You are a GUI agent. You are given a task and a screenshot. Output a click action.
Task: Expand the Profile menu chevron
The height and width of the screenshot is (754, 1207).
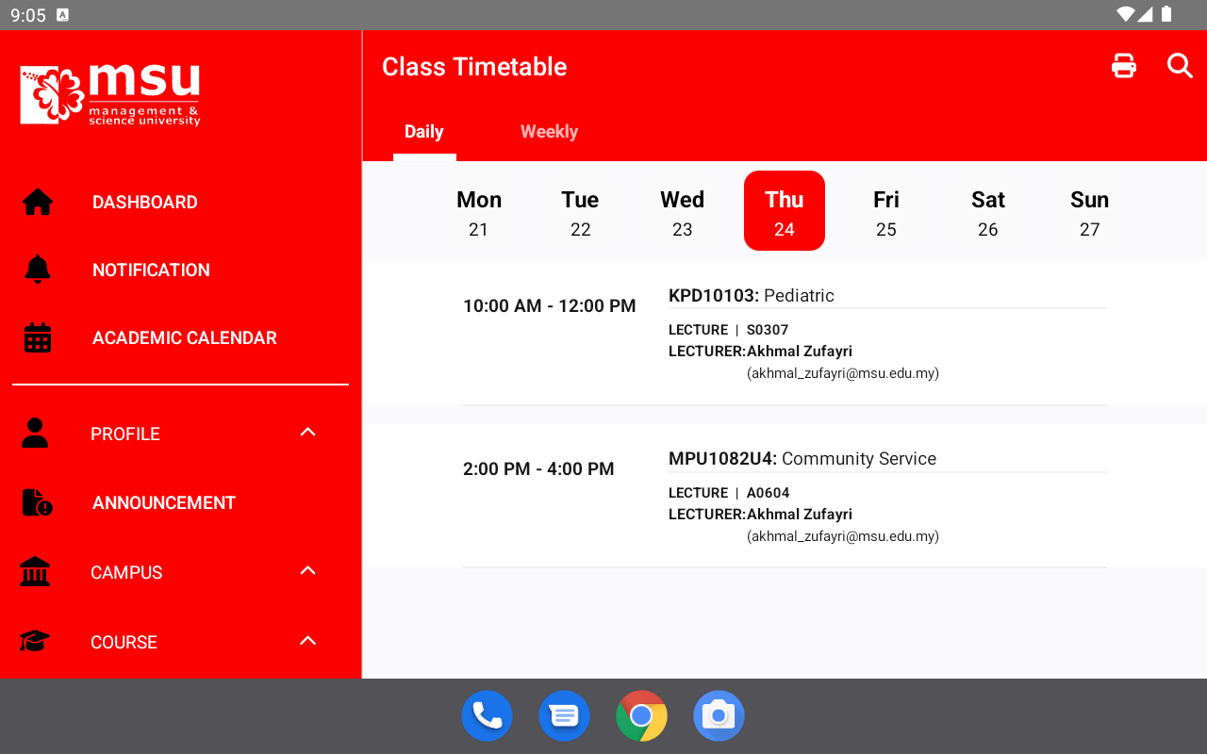[x=307, y=432]
